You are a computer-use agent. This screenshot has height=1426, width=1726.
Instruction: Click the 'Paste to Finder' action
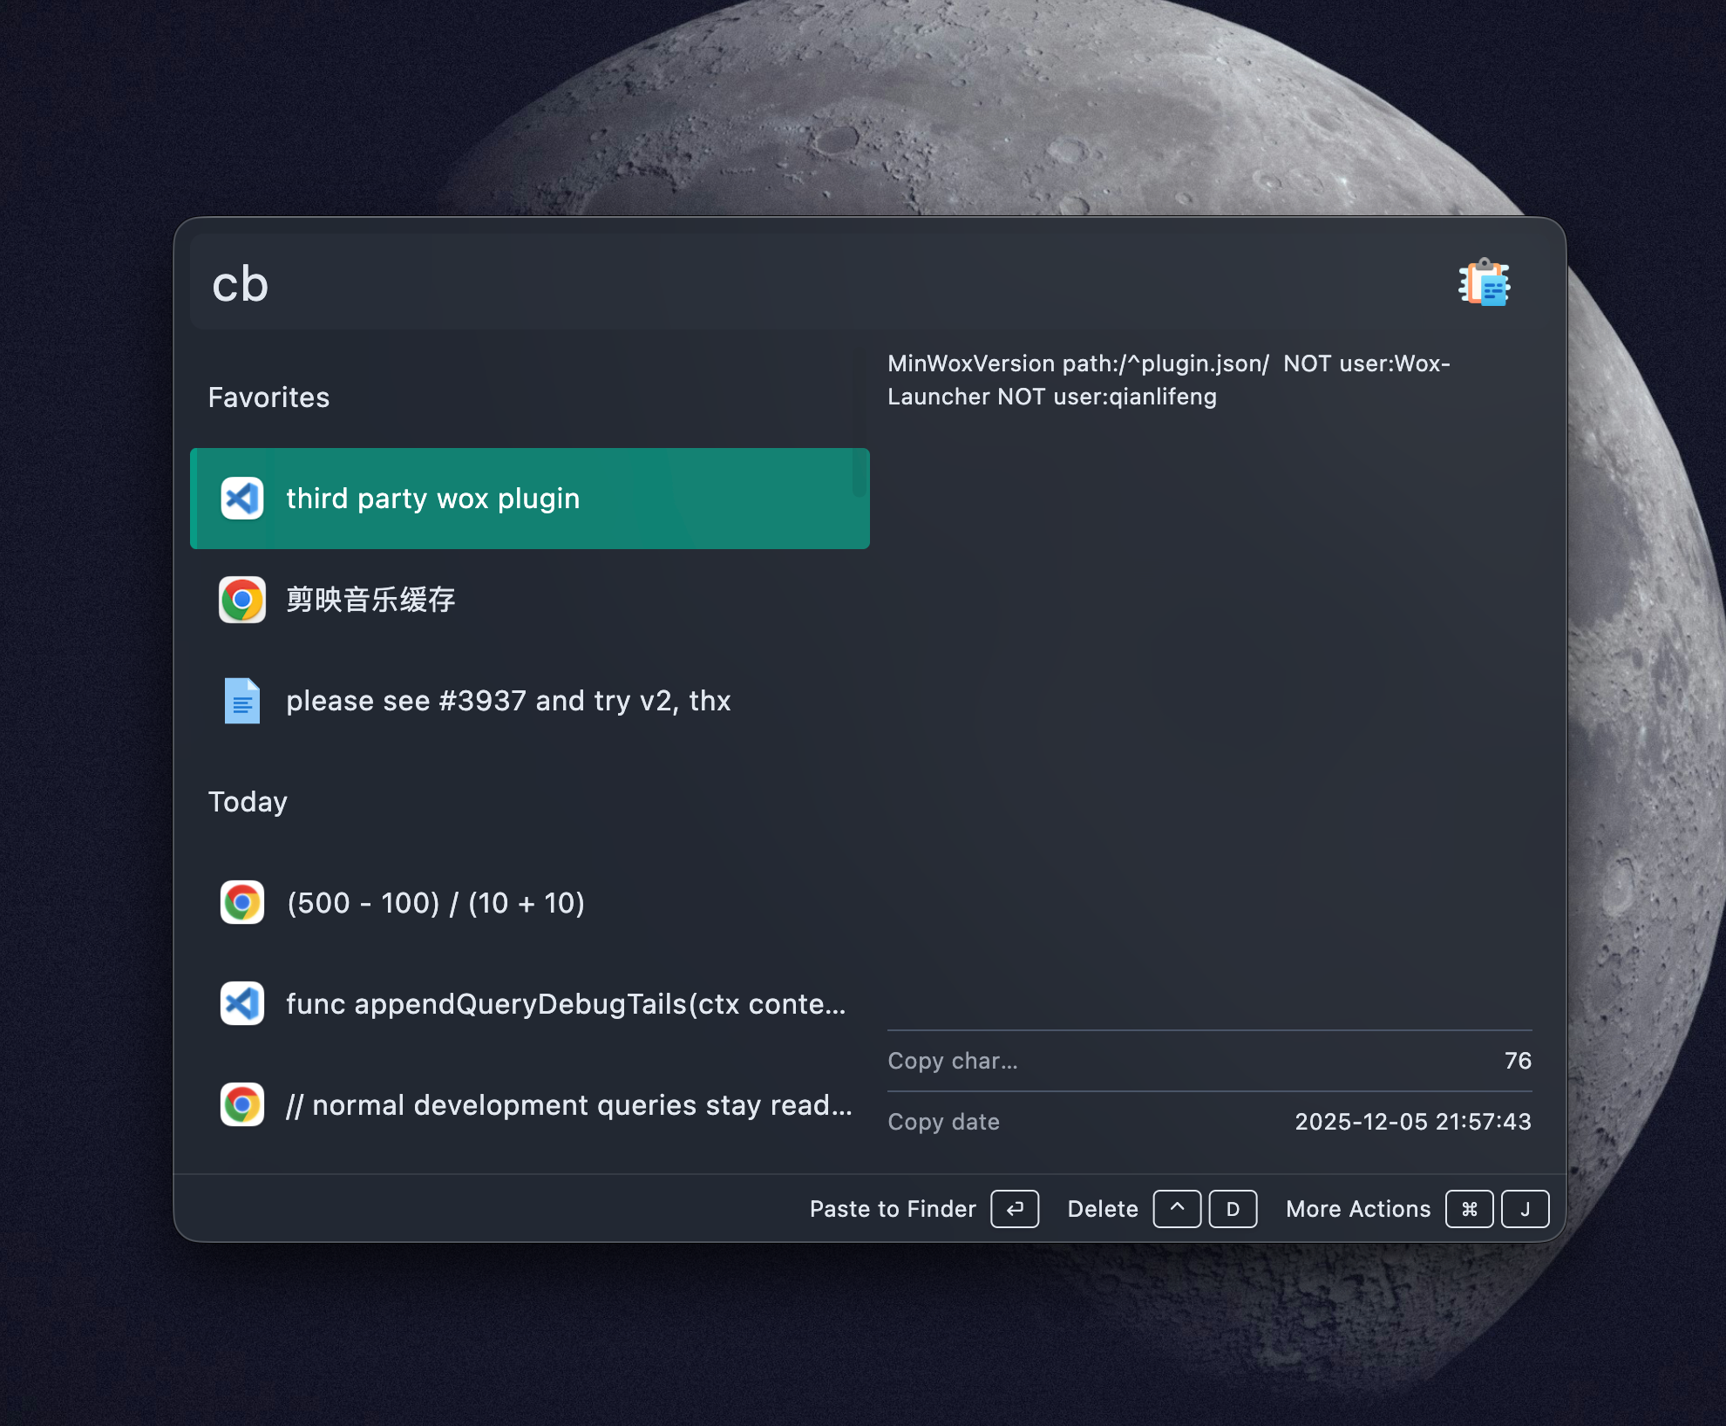893,1209
